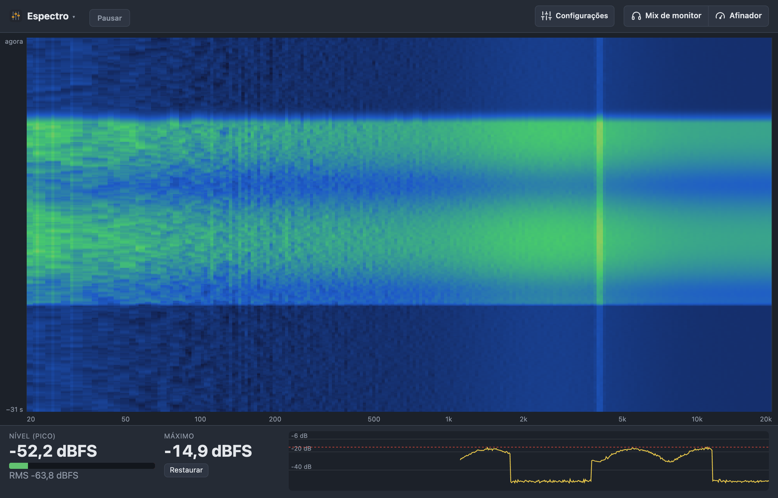Click the -20 dB graph label

pos(301,449)
